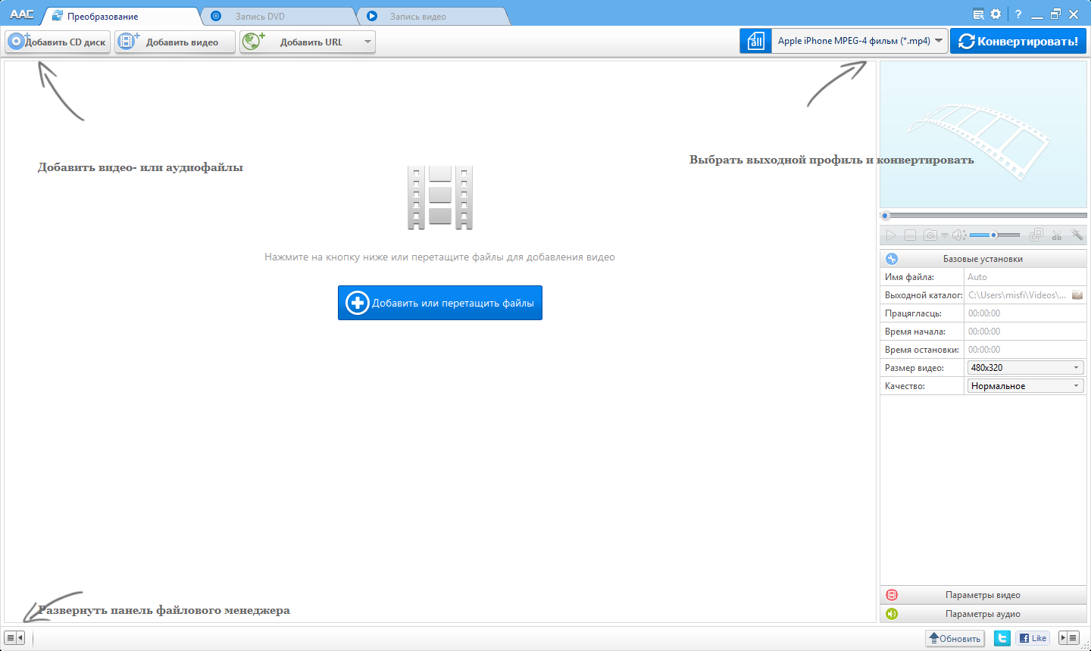This screenshot has height=651, width=1091.
Task: Click the Выходной каталог folder browse field
Action: click(x=1077, y=294)
